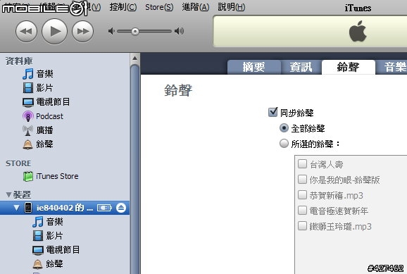Screen dimensions: 407x274
Task: Switch to the 摘要 tab
Action: click(254, 67)
